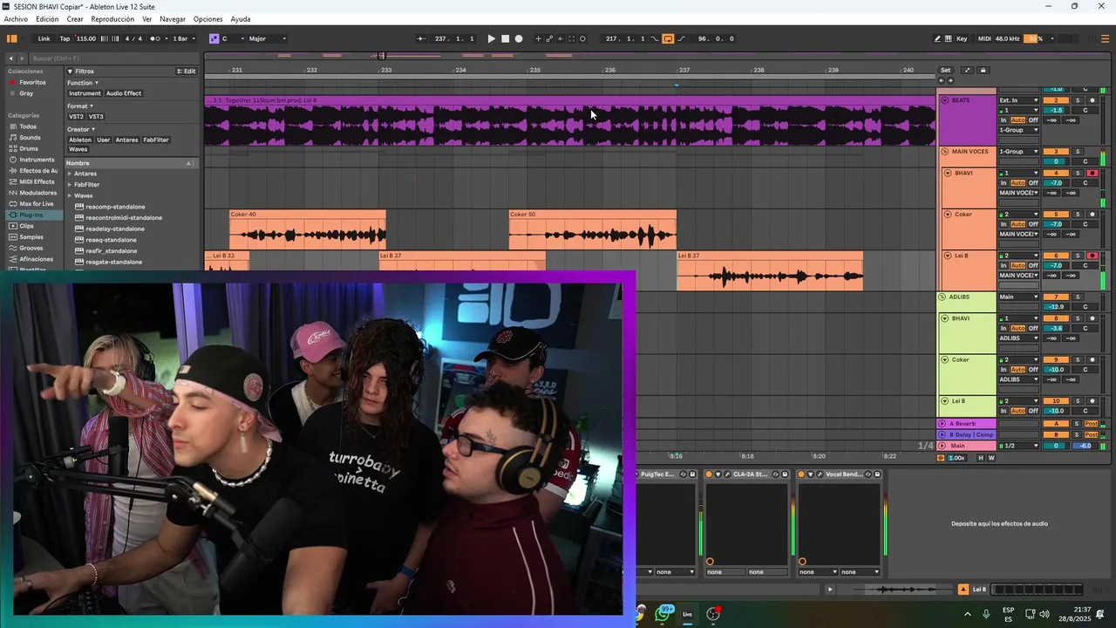Select the Audio Effect filter tag
This screenshot has height=628, width=1116.
point(124,93)
